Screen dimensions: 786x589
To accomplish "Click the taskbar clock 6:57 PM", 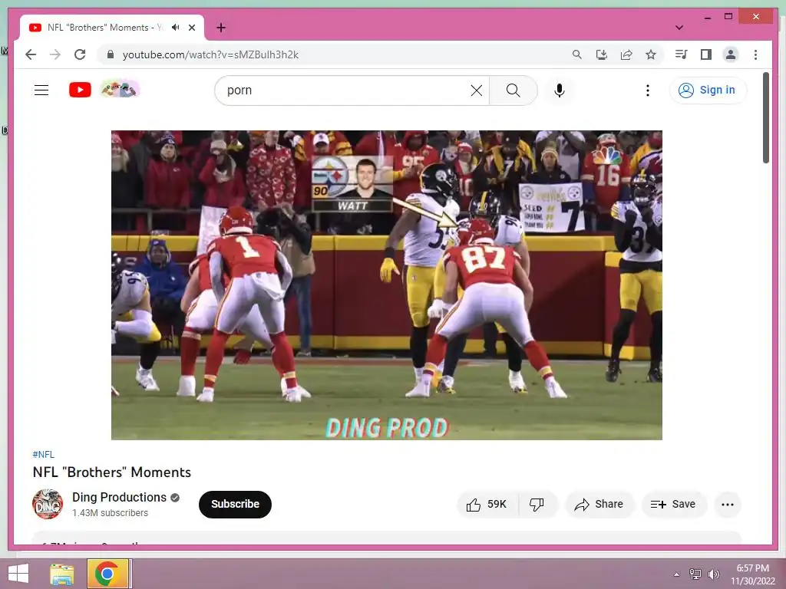I will point(752,568).
